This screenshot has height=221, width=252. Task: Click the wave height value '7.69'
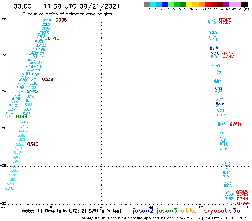(x=223, y=133)
